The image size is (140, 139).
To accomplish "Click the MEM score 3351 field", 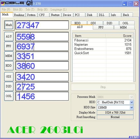I will [x=42, y=56].
